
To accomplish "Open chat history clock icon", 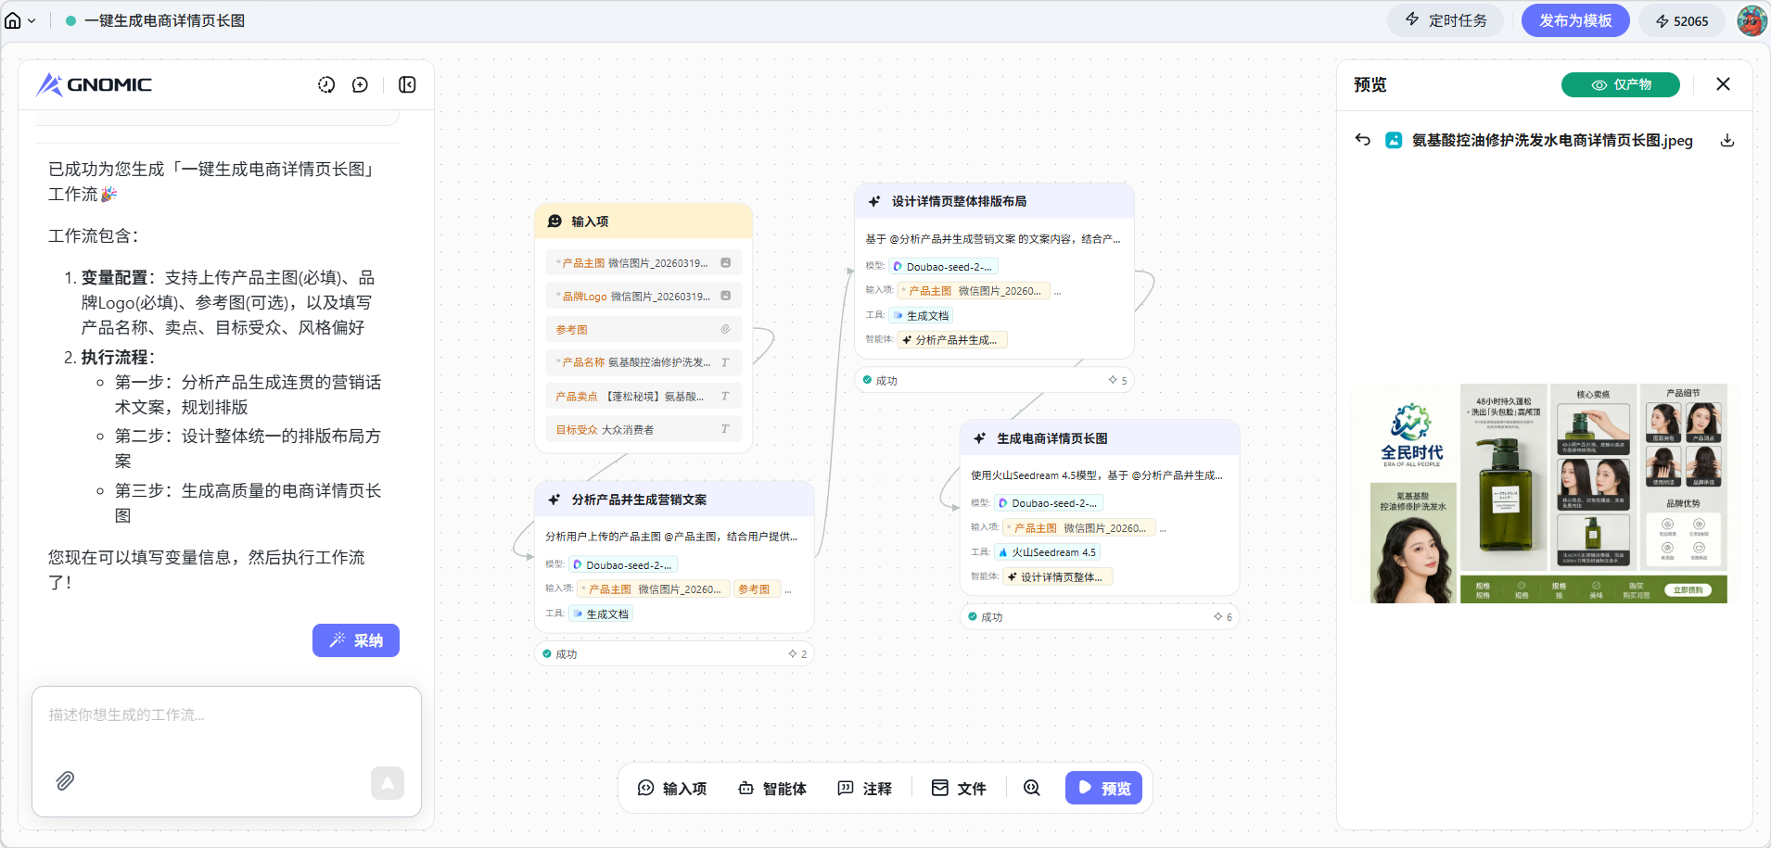I will point(326,85).
